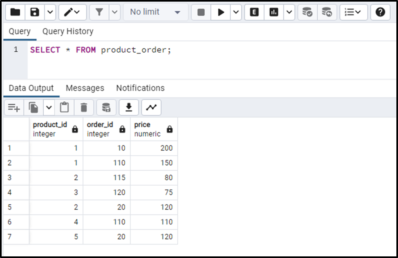
Task: Click the Explain query E icon
Action: tap(254, 12)
